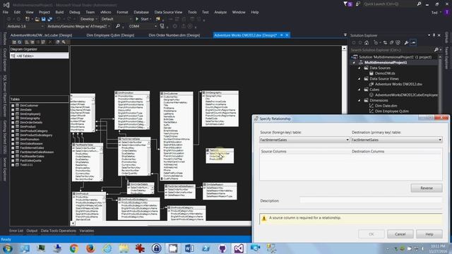Select Dim Date.dim in Solution Explorer
The image size is (452, 254).
tap(386, 106)
